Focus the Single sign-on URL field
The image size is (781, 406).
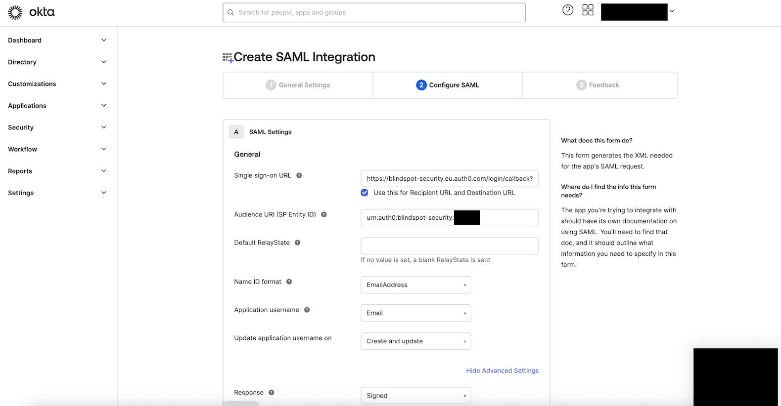[450, 179]
